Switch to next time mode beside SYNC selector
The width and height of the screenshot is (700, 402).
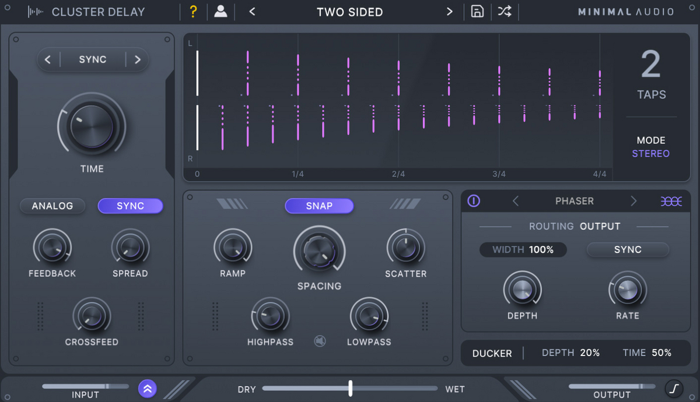tap(138, 59)
